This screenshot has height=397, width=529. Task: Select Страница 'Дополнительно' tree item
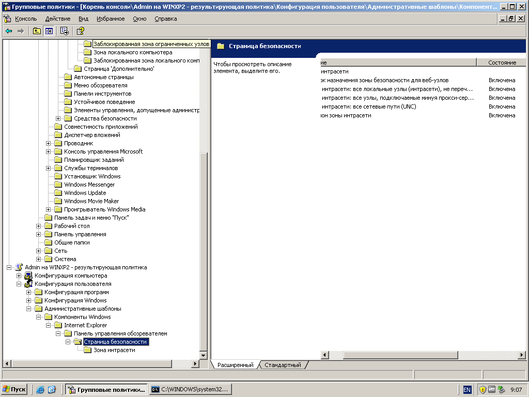(x=119, y=69)
